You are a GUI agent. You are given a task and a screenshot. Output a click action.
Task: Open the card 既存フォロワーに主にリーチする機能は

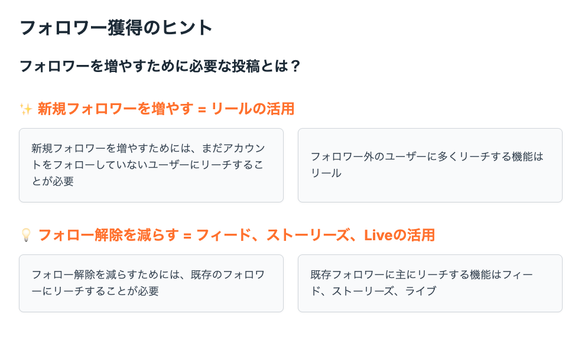click(430, 283)
